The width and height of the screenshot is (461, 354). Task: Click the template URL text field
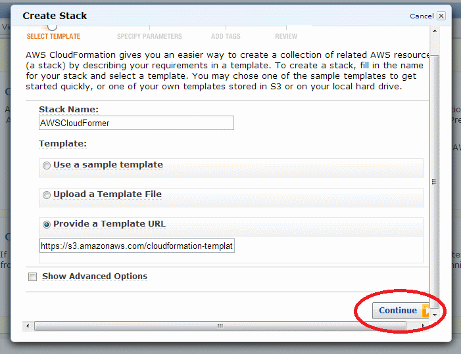(x=137, y=246)
